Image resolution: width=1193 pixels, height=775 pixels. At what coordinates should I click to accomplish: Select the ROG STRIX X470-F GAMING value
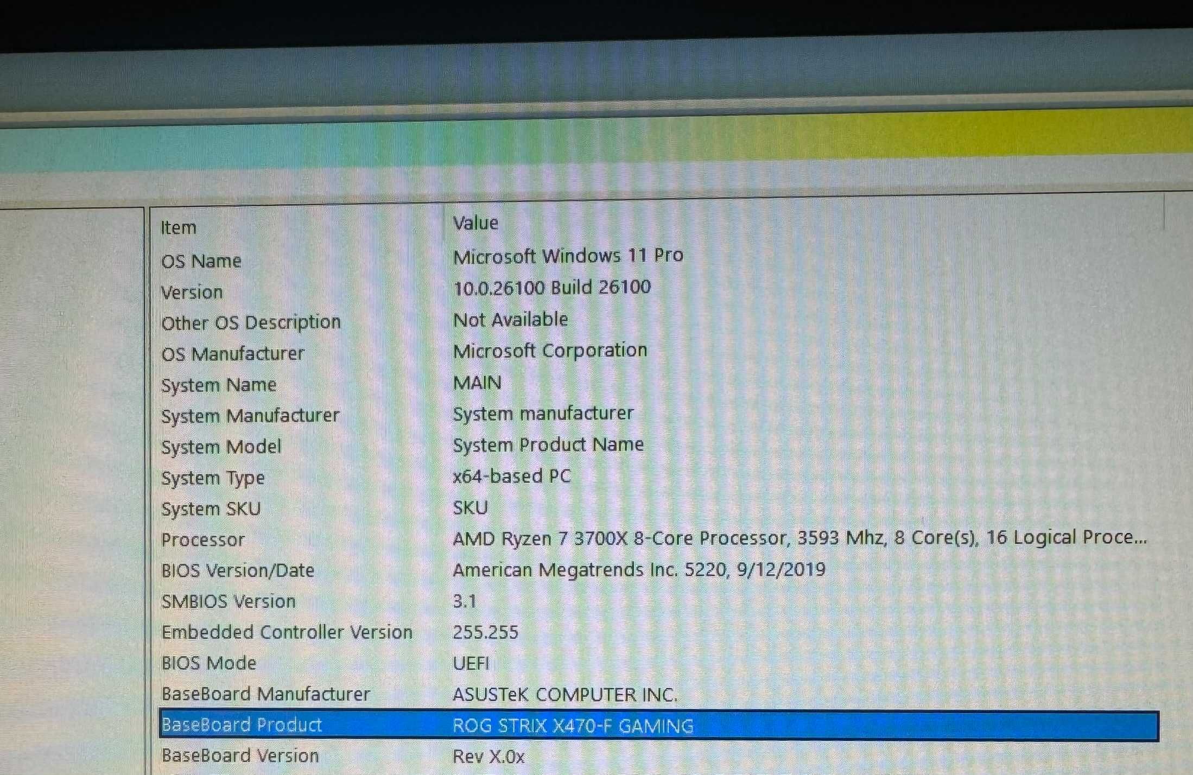pos(573,726)
